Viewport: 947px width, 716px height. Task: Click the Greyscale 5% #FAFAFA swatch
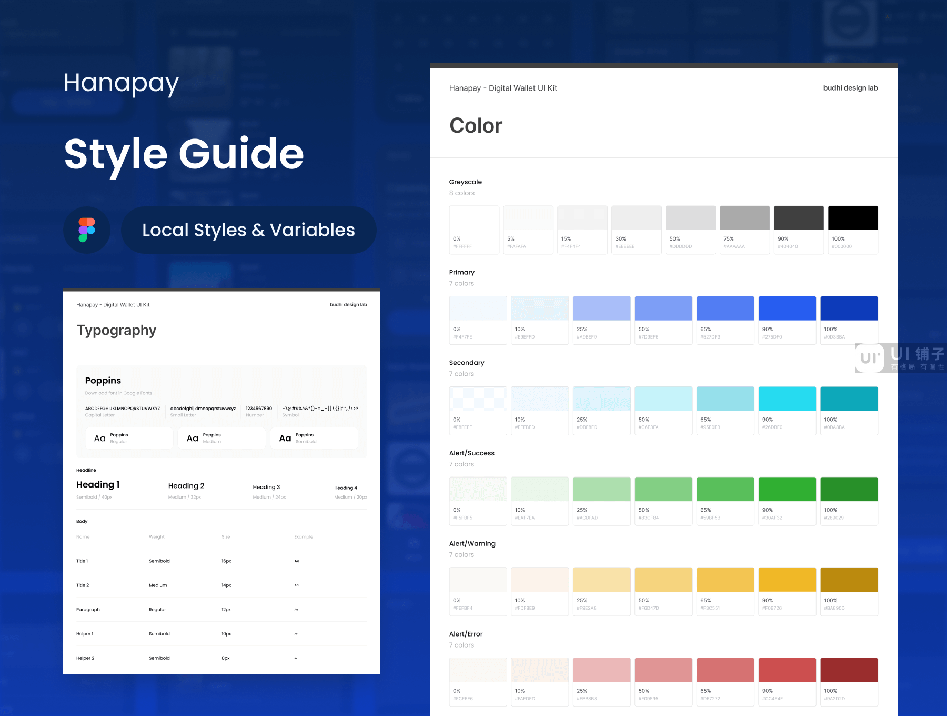528,230
